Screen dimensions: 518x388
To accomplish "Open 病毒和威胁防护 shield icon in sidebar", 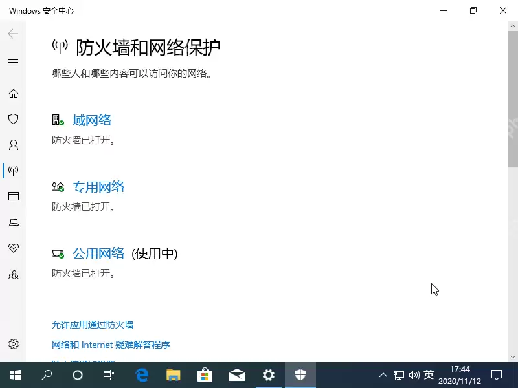I will pos(13,119).
